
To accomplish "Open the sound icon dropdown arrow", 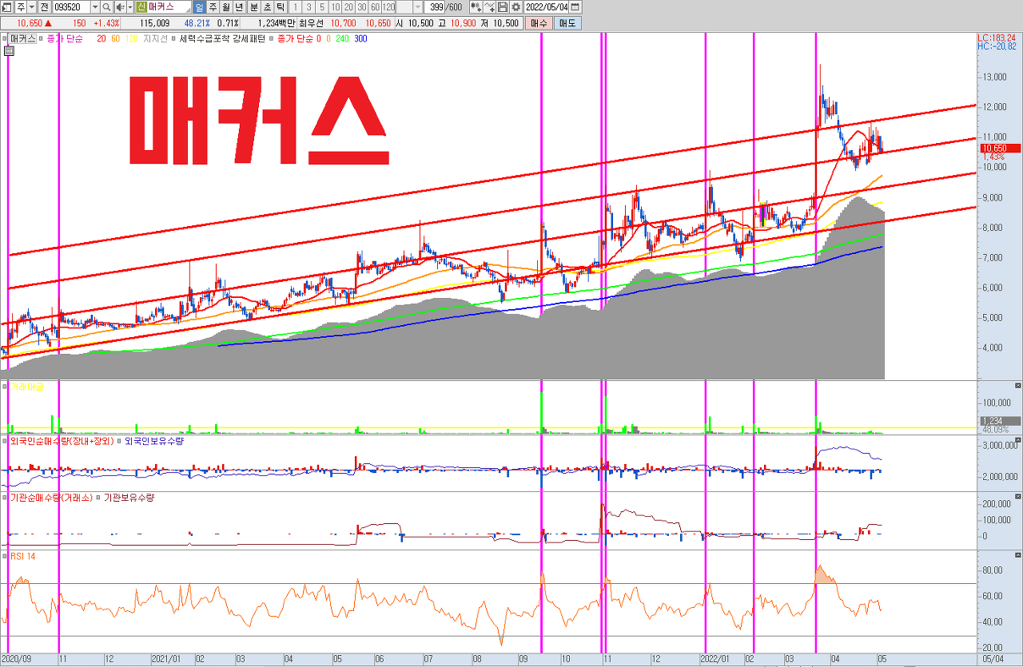I will (x=129, y=7).
